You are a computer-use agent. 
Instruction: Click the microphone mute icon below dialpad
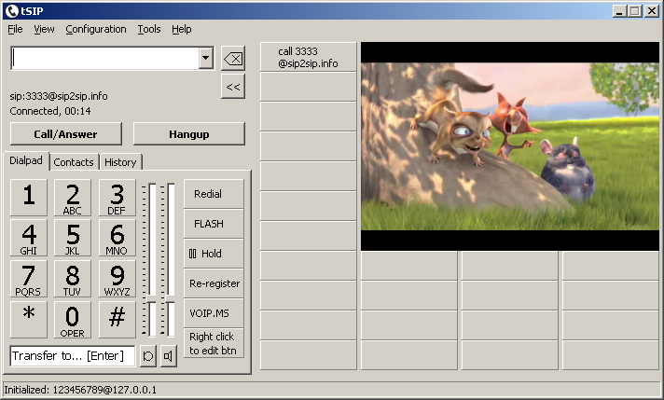[x=148, y=356]
